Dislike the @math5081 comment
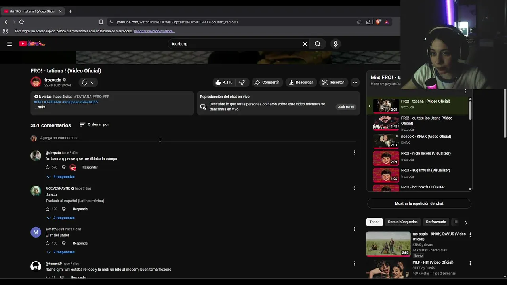 point(63,243)
